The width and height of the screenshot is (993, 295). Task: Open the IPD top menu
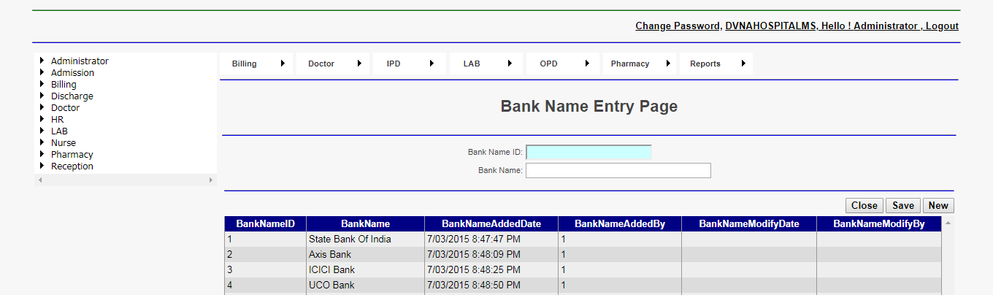410,64
